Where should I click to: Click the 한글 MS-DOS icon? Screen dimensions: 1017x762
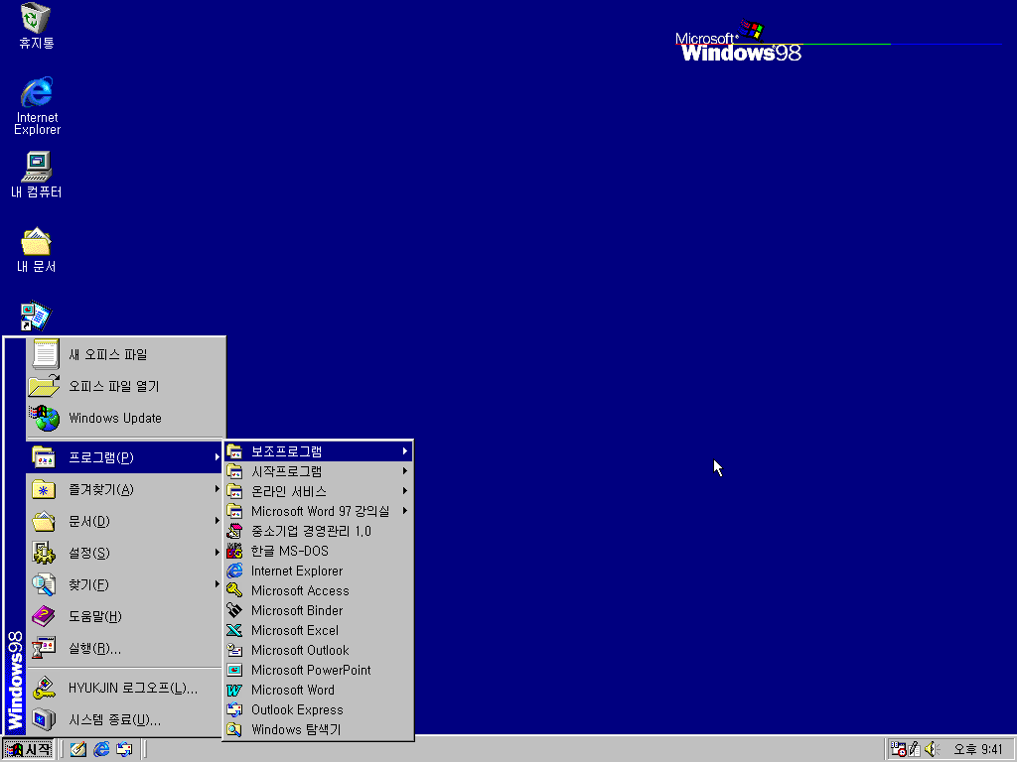tap(234, 551)
